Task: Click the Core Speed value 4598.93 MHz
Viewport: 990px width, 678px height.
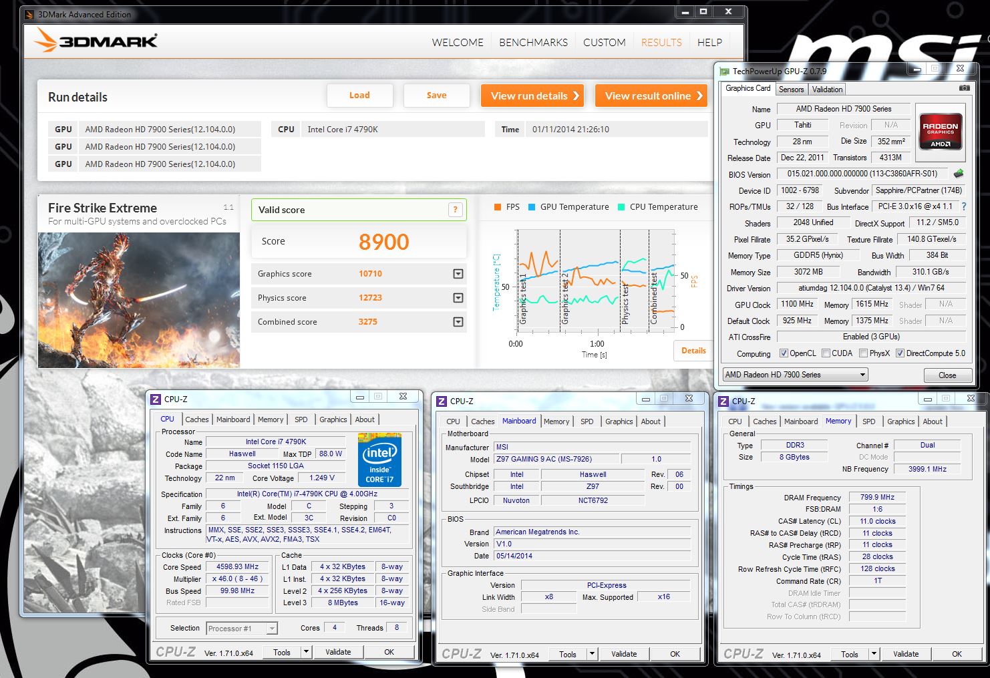Action: pyautogui.click(x=237, y=566)
